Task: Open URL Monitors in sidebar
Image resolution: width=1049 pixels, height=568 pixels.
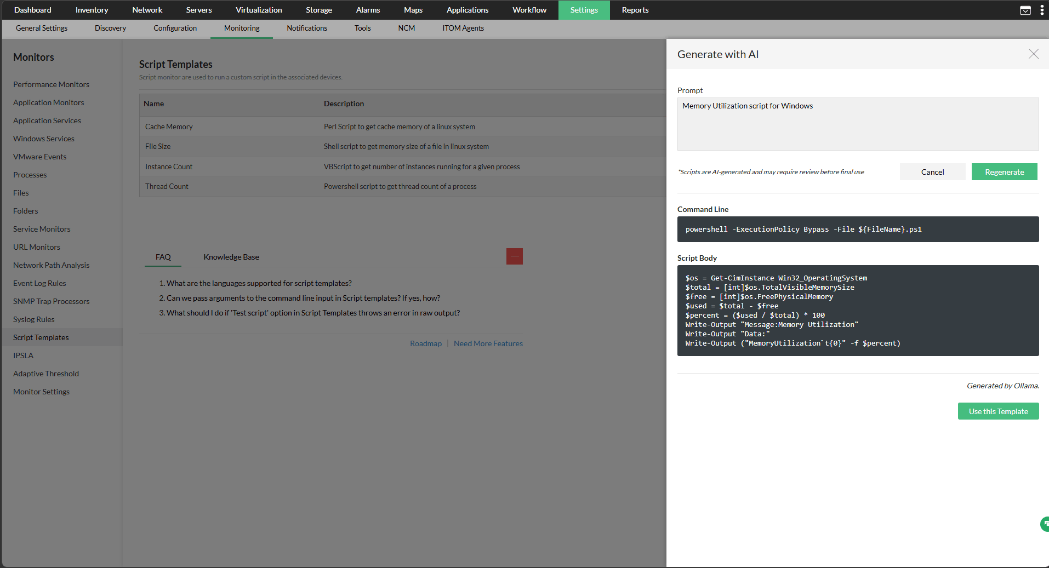Action: [x=36, y=247]
